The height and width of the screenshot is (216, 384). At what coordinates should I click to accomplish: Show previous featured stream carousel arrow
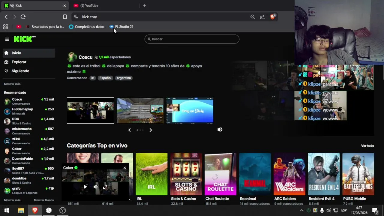click(x=129, y=130)
